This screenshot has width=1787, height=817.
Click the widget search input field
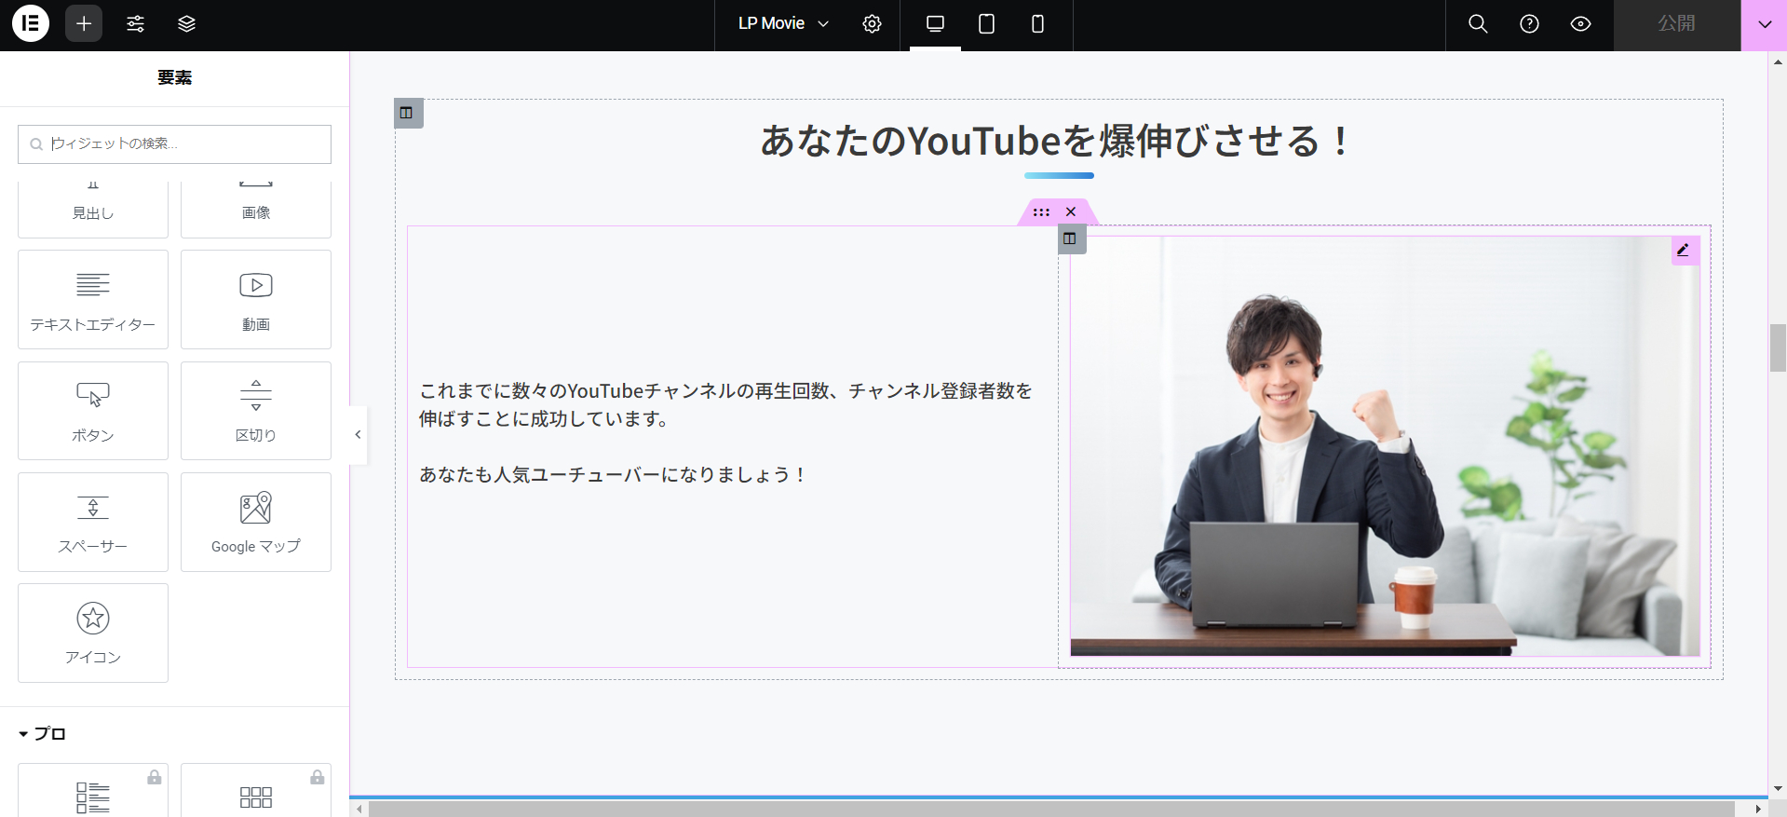[175, 144]
